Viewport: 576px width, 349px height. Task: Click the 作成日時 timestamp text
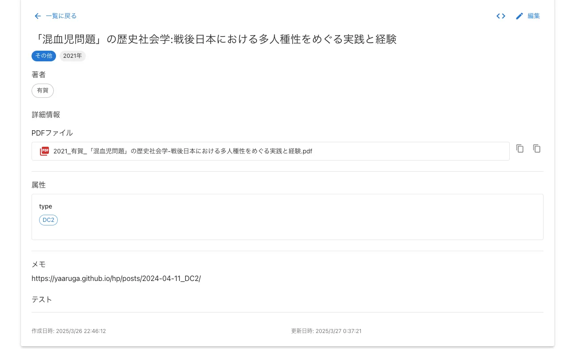(68, 331)
